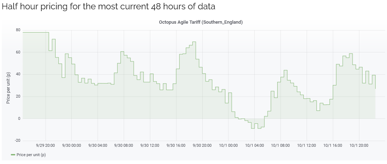Click the 10/1 08:00 time axis label
Image resolution: width=387 pixels, height=164 pixels.
click(x=280, y=145)
